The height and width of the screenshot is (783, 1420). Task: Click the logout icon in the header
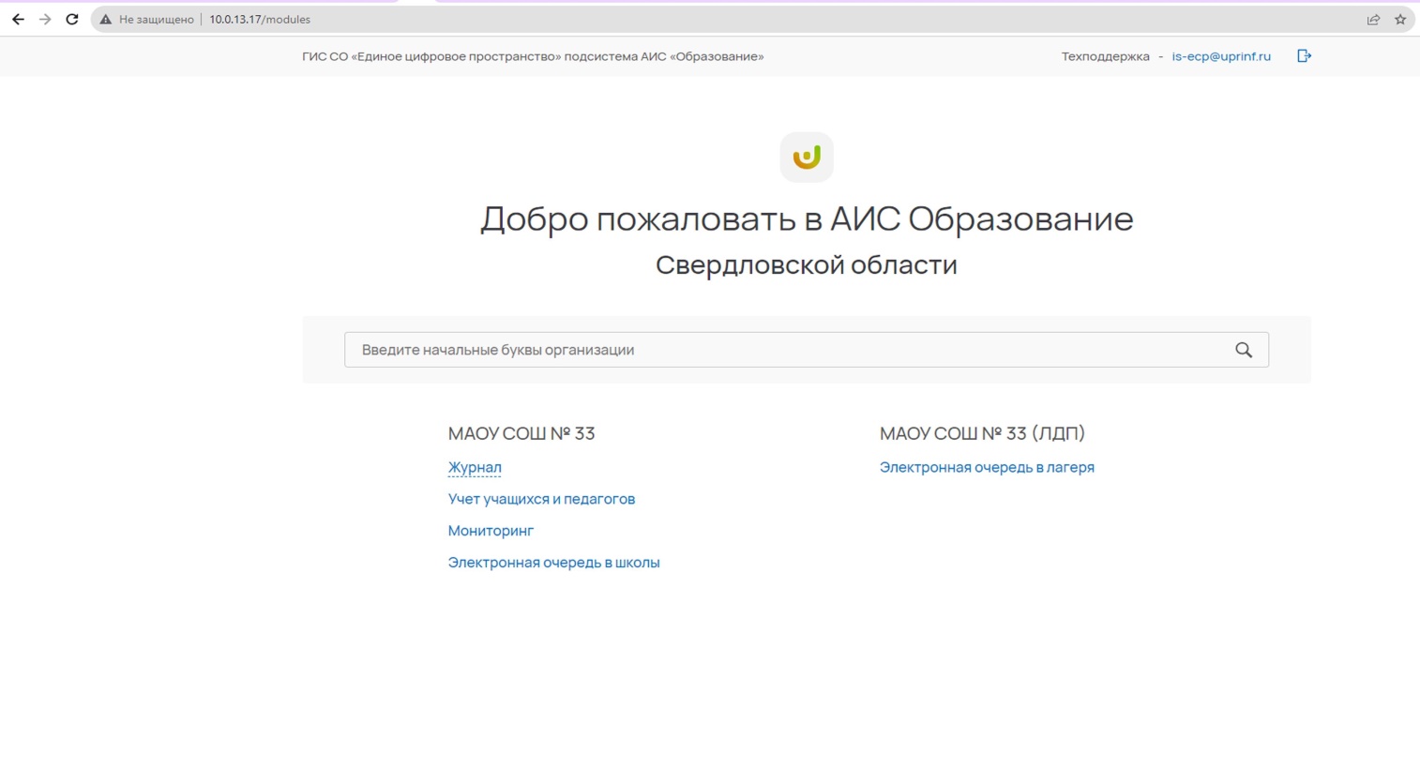[x=1304, y=56]
